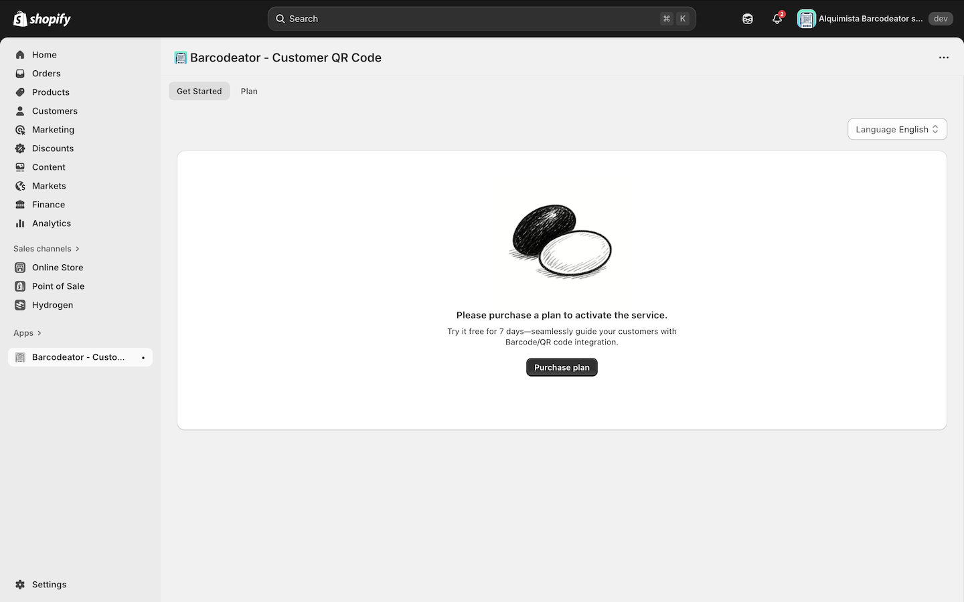Open Orders via its inbox icon
Image resolution: width=964 pixels, height=602 pixels.
[20, 74]
